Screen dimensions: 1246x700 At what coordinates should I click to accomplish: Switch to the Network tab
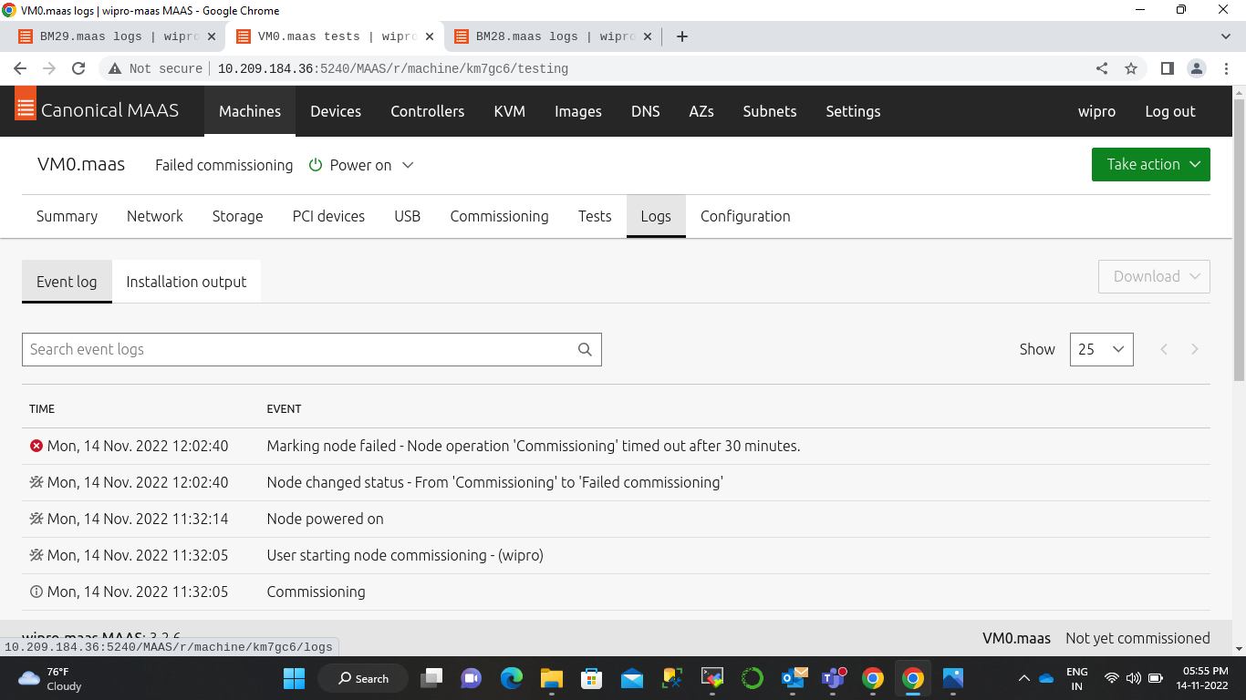coord(155,216)
